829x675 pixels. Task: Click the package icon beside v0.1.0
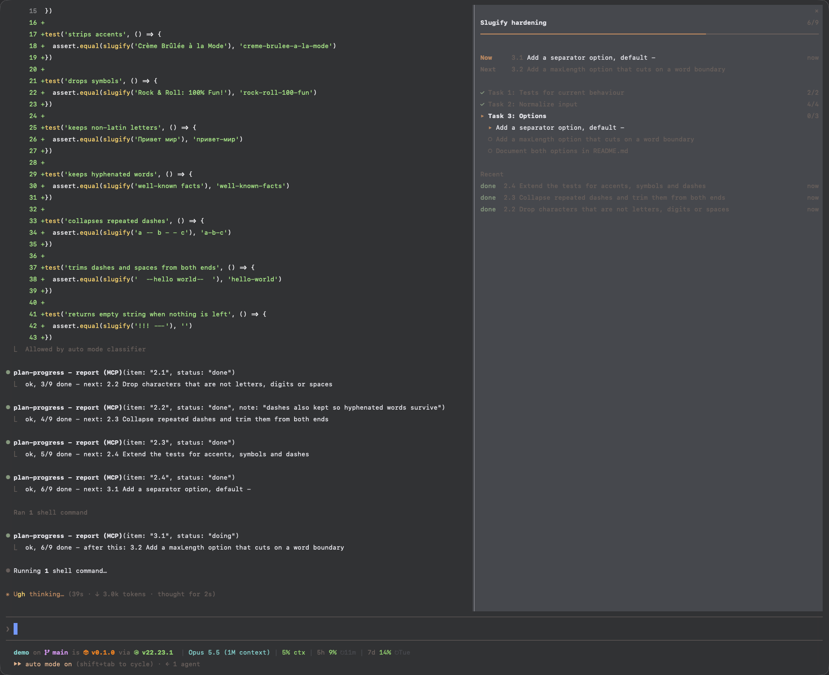[86, 653]
